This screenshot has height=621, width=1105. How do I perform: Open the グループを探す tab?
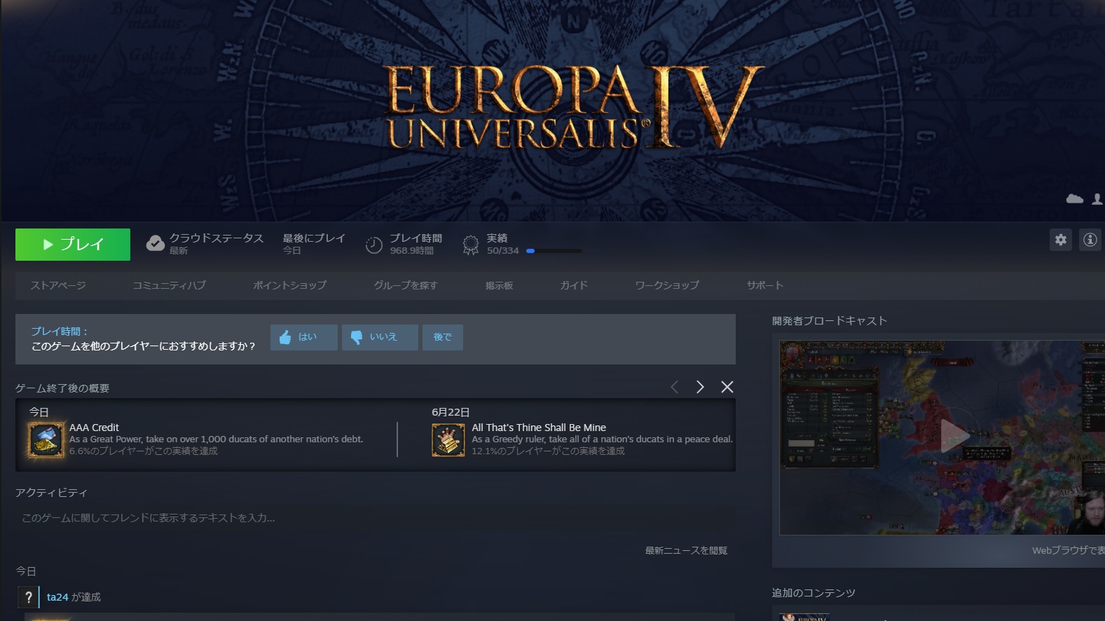pos(406,285)
